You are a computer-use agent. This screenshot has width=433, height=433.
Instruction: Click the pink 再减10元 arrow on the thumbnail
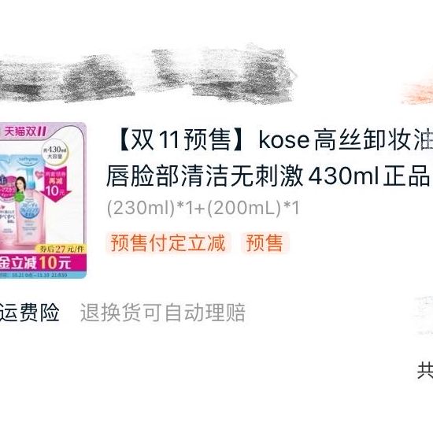pos(56,183)
